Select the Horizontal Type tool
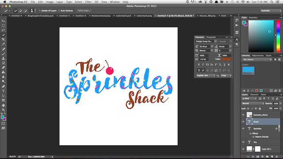Image resolution: width=283 pixels, height=159 pixels. (3, 91)
